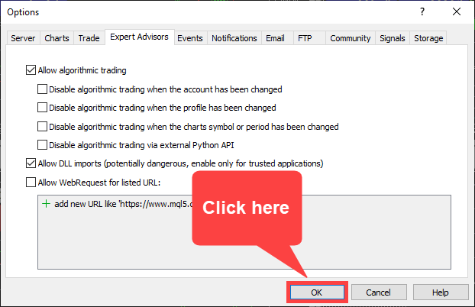Check disable trading when chart symbol changed
Viewport: 475px width, 307px height.
(43, 126)
